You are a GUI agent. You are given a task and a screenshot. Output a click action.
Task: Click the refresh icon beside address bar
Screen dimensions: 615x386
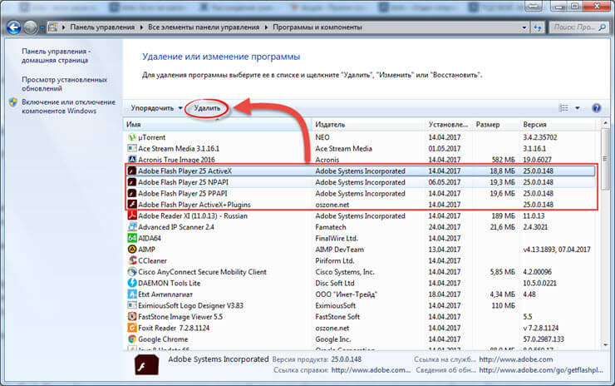tap(538, 27)
